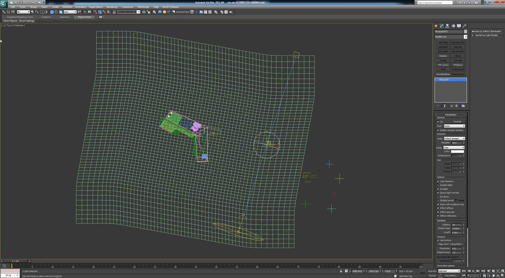505x278 pixels.
Task: Open the Configure Modifier Sets icon
Action: click(x=463, y=106)
